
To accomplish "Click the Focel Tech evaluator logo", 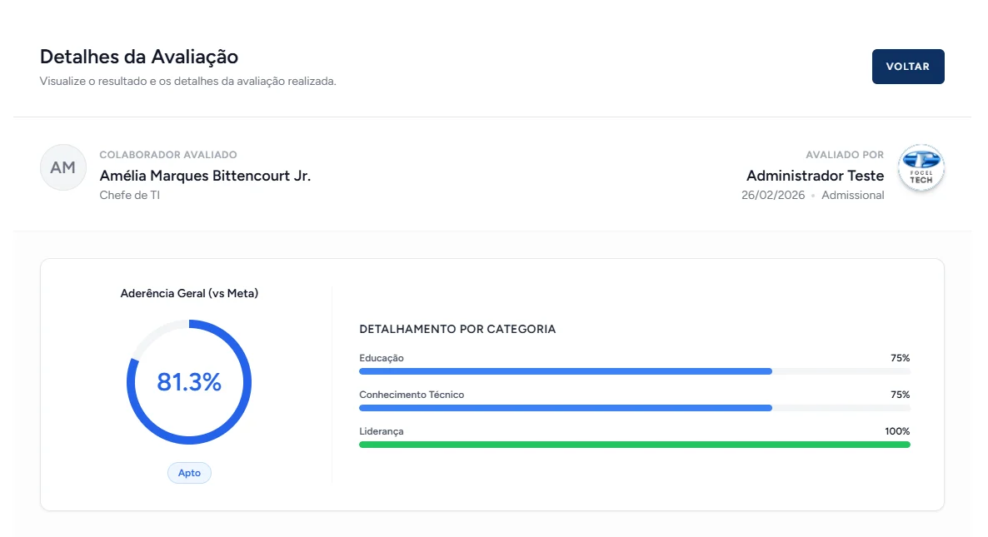I will click(921, 167).
